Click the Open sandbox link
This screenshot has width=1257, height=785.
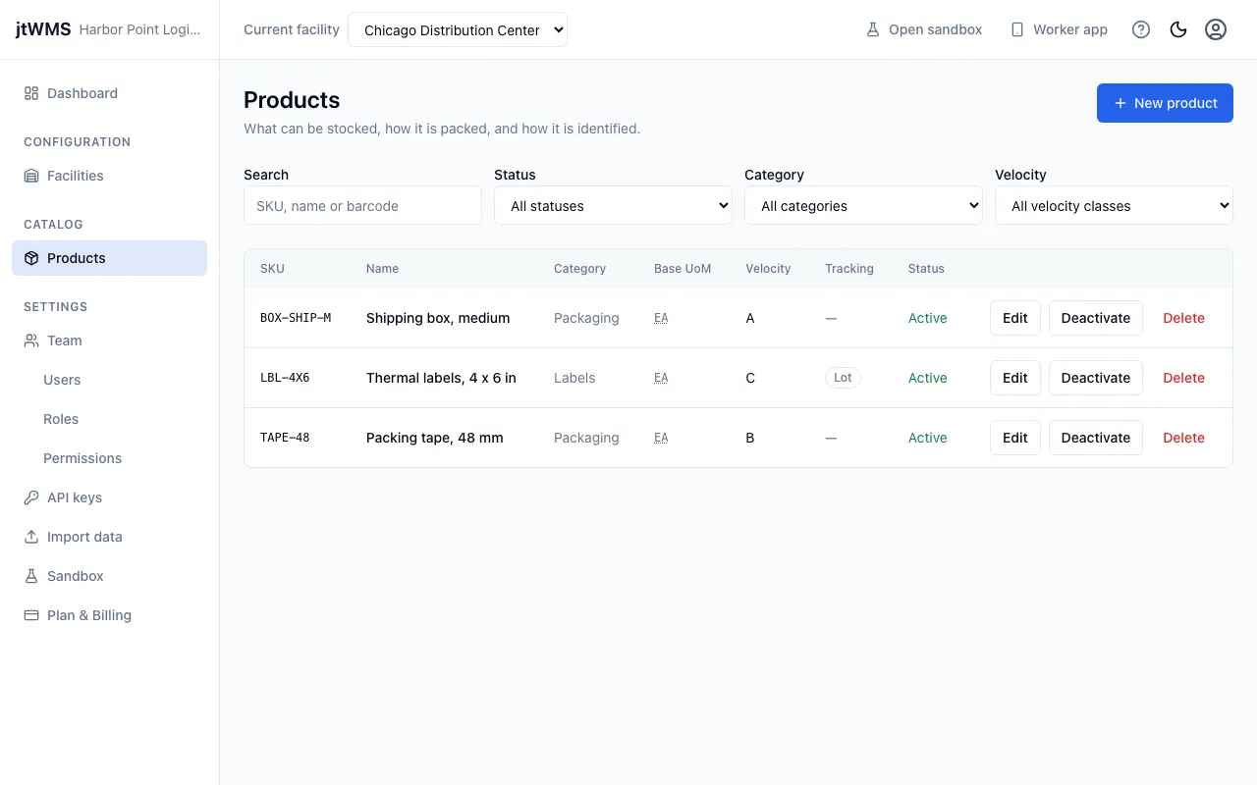[923, 29]
